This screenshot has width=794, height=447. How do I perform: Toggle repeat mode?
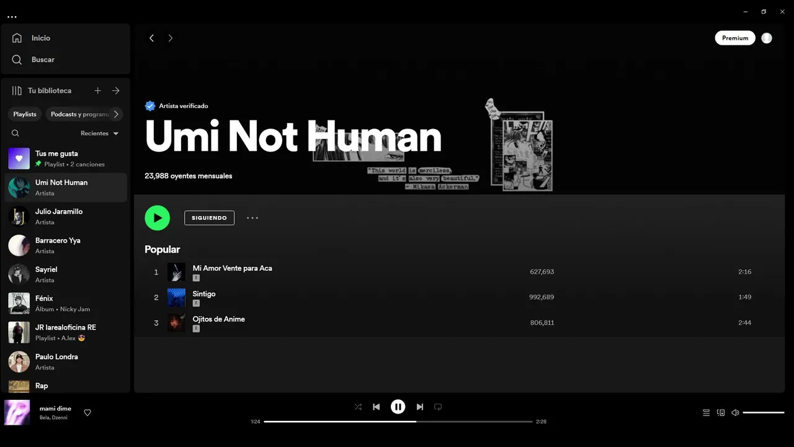pyautogui.click(x=438, y=407)
